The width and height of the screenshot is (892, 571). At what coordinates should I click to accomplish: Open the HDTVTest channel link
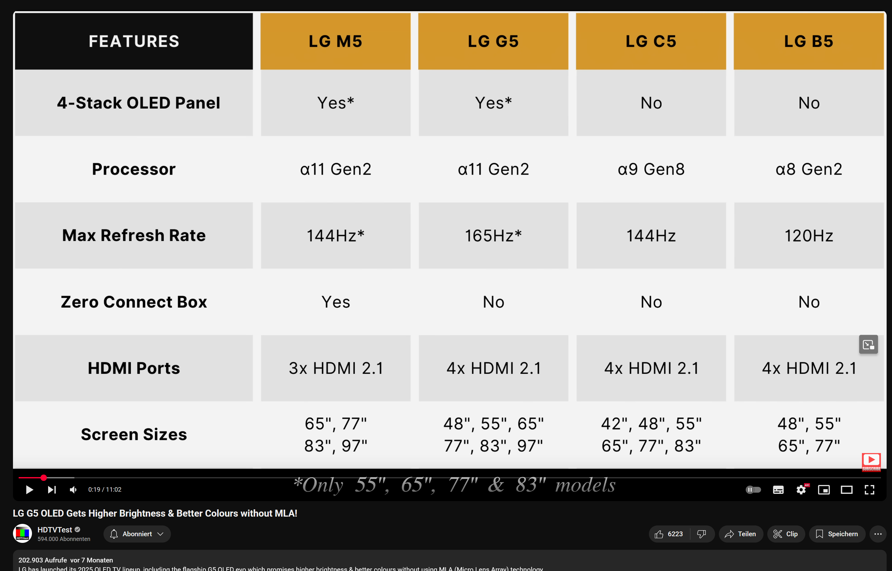pos(56,530)
